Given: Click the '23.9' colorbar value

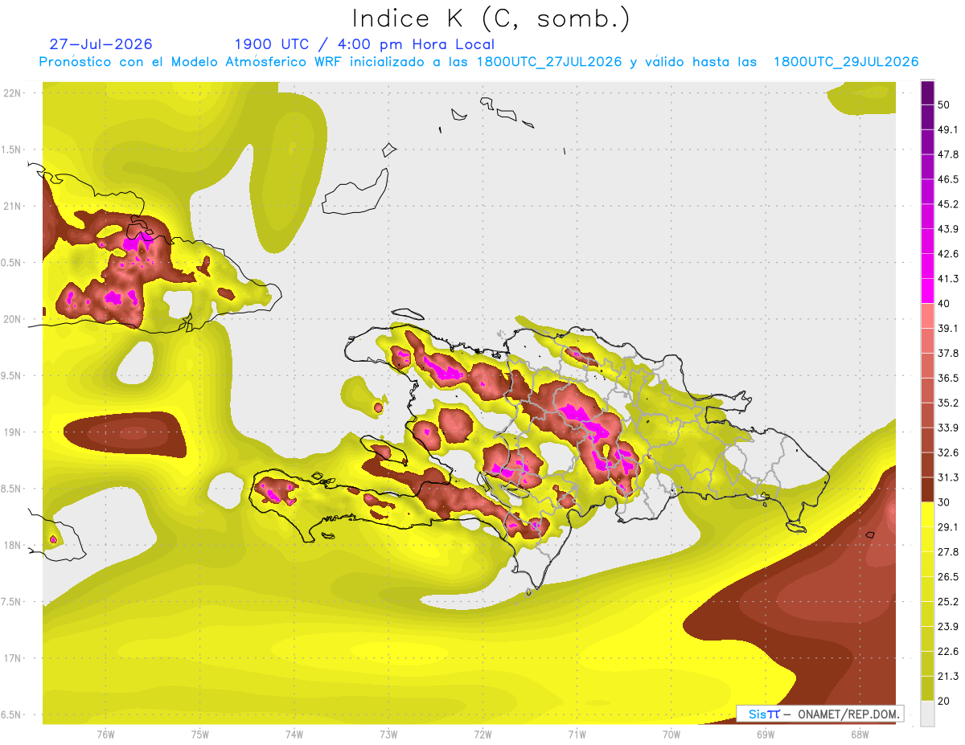Looking at the screenshot, I should coord(948,626).
